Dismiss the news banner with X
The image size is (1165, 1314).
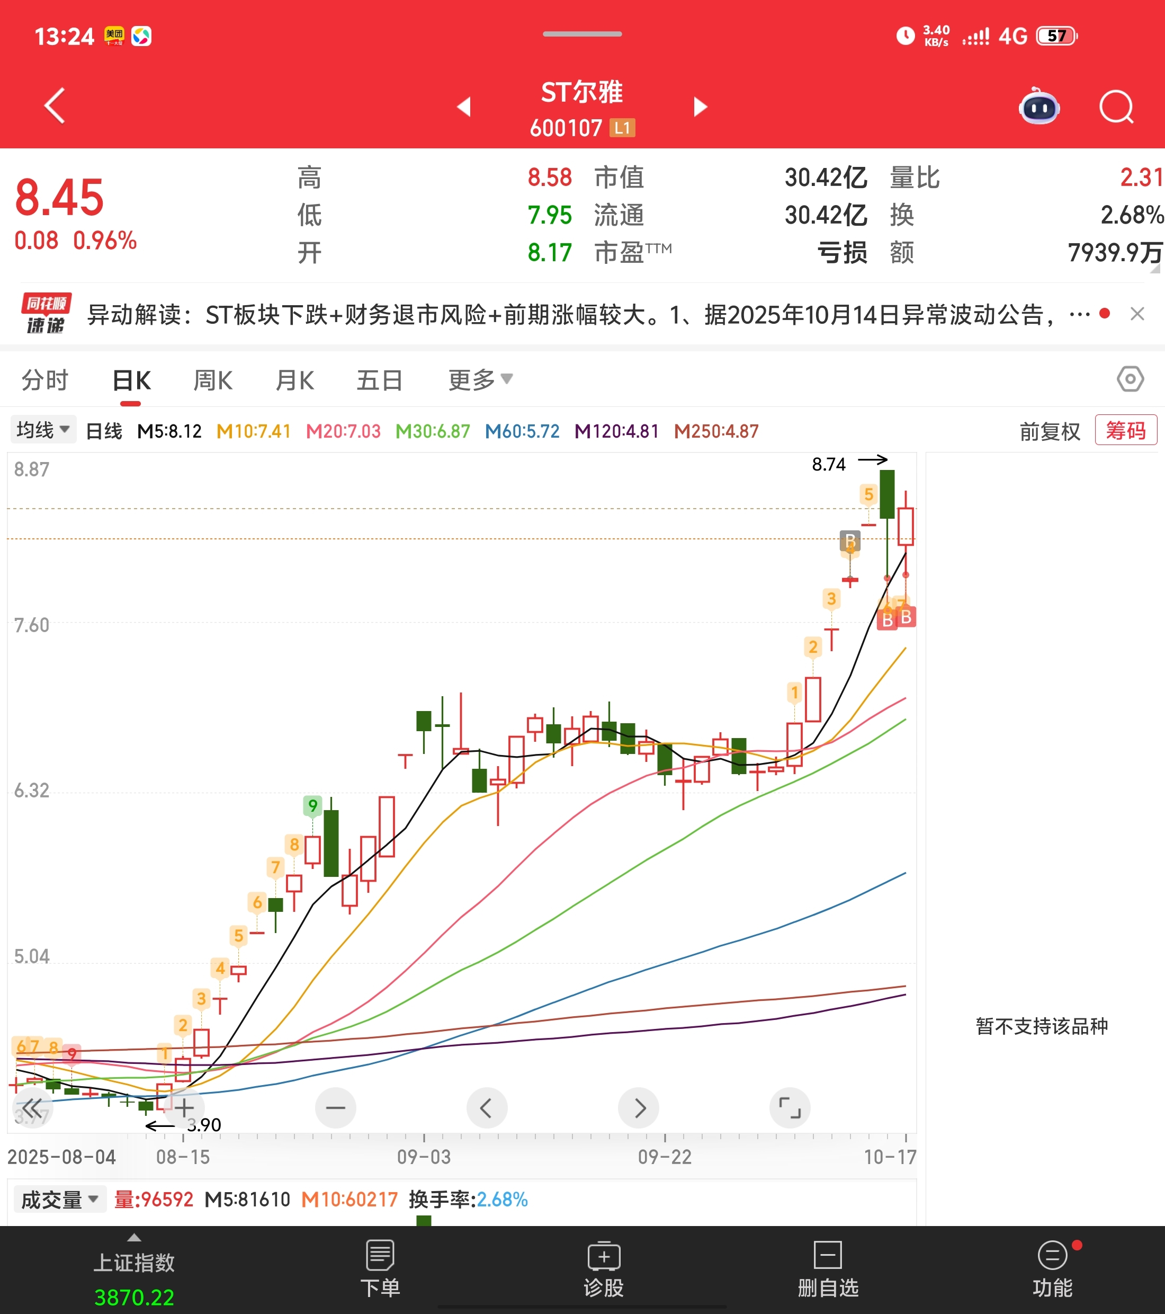coord(1137,314)
